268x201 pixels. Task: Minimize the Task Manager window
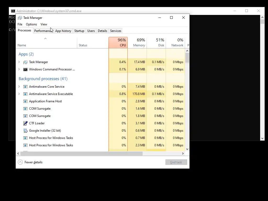click(160, 18)
